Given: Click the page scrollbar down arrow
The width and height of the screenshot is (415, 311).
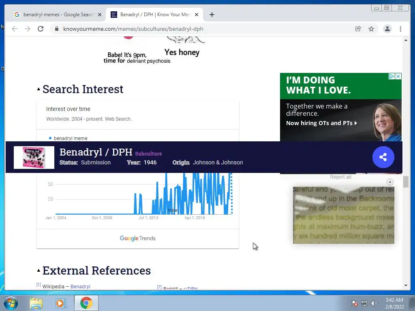Looking at the screenshot, I should click(x=406, y=285).
